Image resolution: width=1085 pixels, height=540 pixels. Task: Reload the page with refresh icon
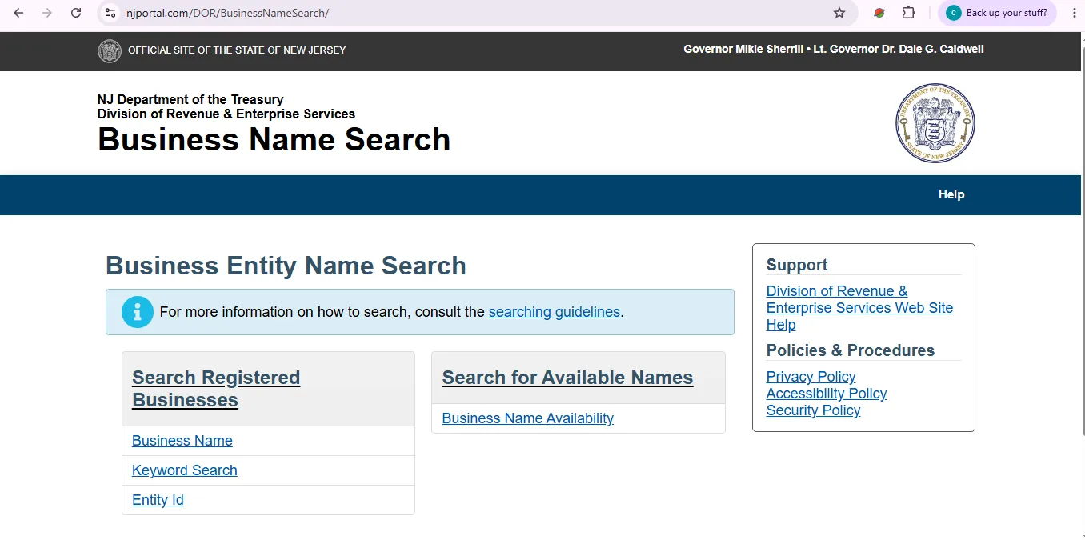click(x=76, y=13)
